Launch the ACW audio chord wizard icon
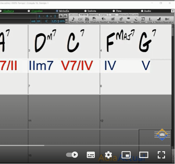Viewport: 175px width, 164px height. click(x=87, y=20)
